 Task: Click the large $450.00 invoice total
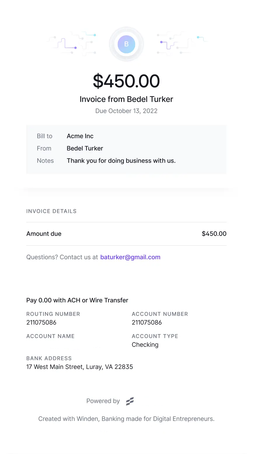tap(126, 81)
